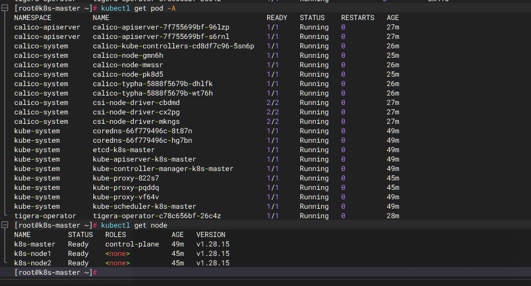This screenshot has width=531, height=286.
Task: Click <none> role of k8s-node1
Action: [118, 254]
